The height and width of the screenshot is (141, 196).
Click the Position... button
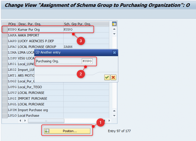click(x=67, y=131)
